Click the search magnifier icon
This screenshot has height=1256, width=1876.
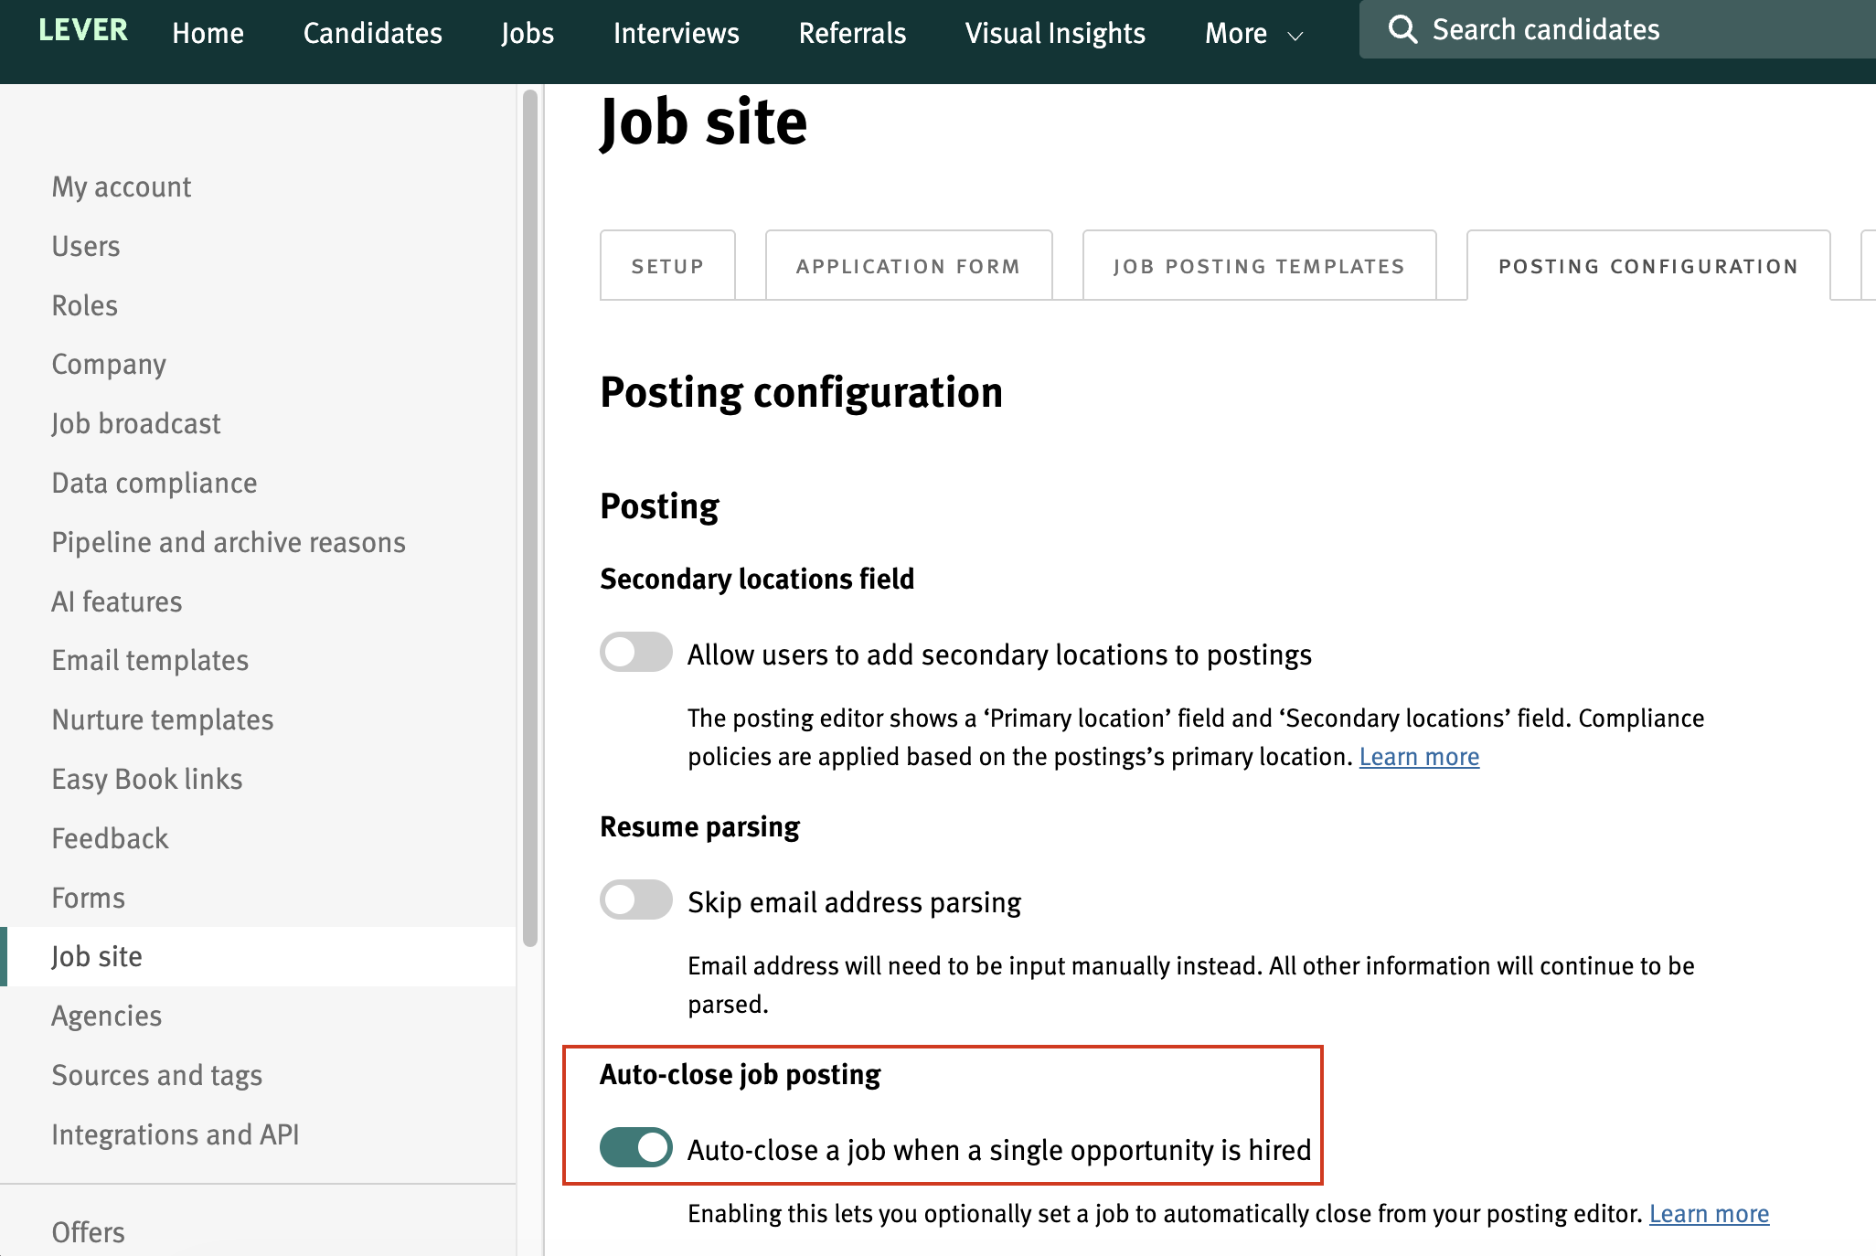[1402, 30]
